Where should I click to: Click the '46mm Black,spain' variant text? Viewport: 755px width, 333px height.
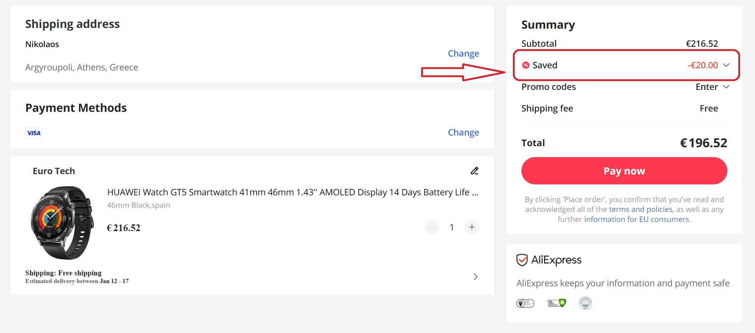tap(139, 205)
